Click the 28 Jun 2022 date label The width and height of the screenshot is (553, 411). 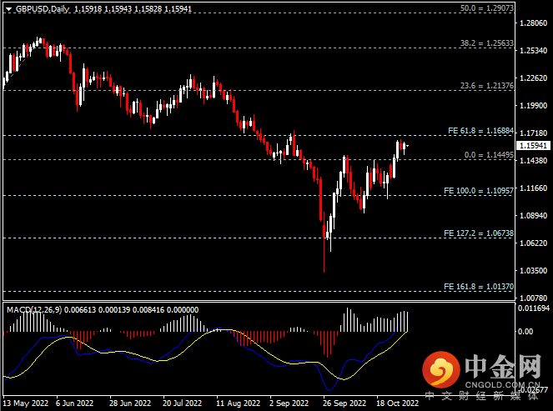(x=130, y=403)
